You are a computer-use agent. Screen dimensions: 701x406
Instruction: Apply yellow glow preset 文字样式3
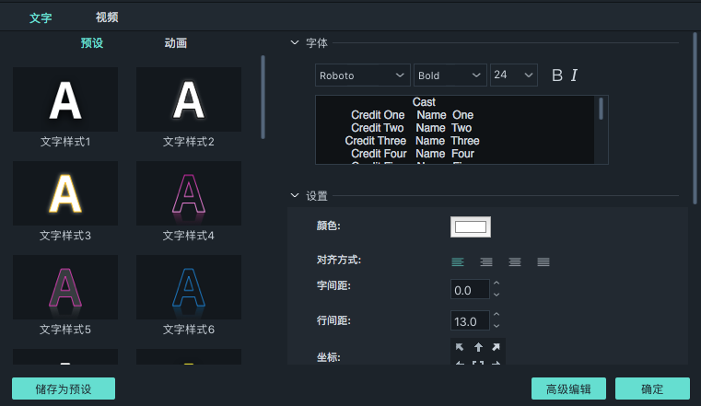point(65,193)
